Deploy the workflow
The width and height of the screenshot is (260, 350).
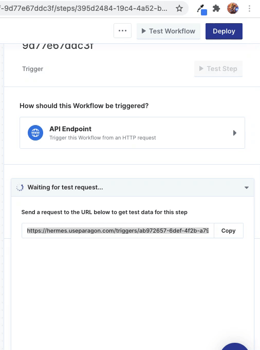(224, 31)
